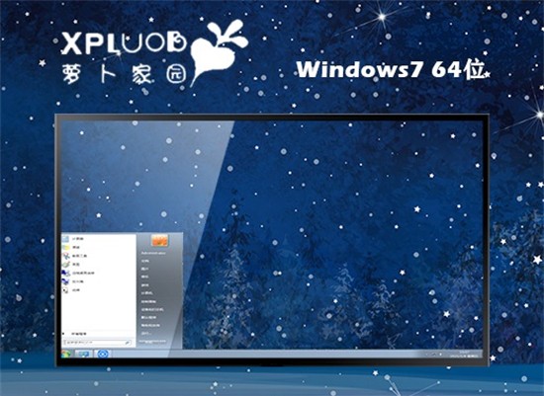Open the Administrator user folder link

(153, 253)
